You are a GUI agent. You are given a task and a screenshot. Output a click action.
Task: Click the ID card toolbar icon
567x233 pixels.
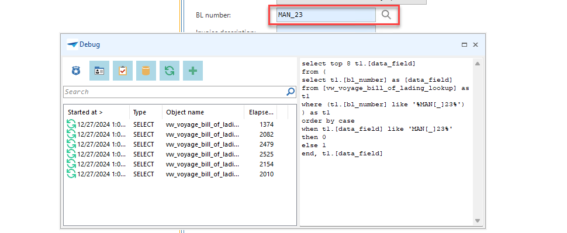coord(99,71)
